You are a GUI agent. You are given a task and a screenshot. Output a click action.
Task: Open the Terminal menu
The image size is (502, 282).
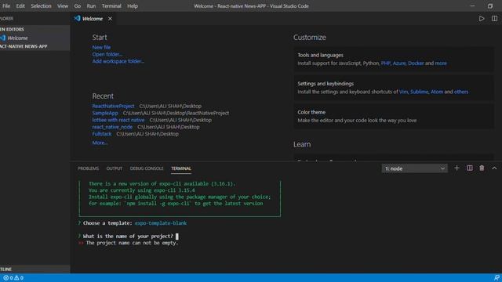click(111, 5)
